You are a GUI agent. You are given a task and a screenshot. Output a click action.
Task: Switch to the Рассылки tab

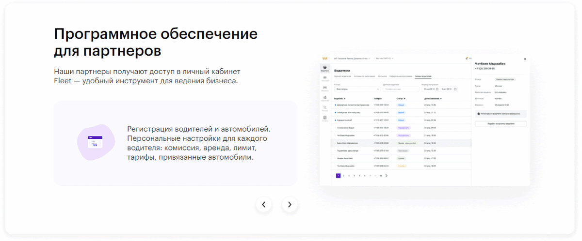click(382, 76)
